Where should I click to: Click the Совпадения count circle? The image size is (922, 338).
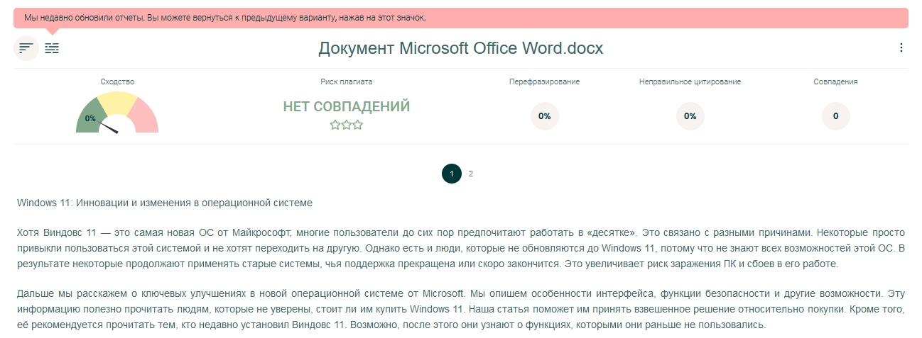coord(835,116)
